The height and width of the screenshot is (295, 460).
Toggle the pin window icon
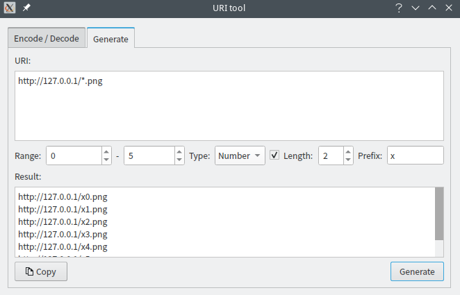(26, 8)
